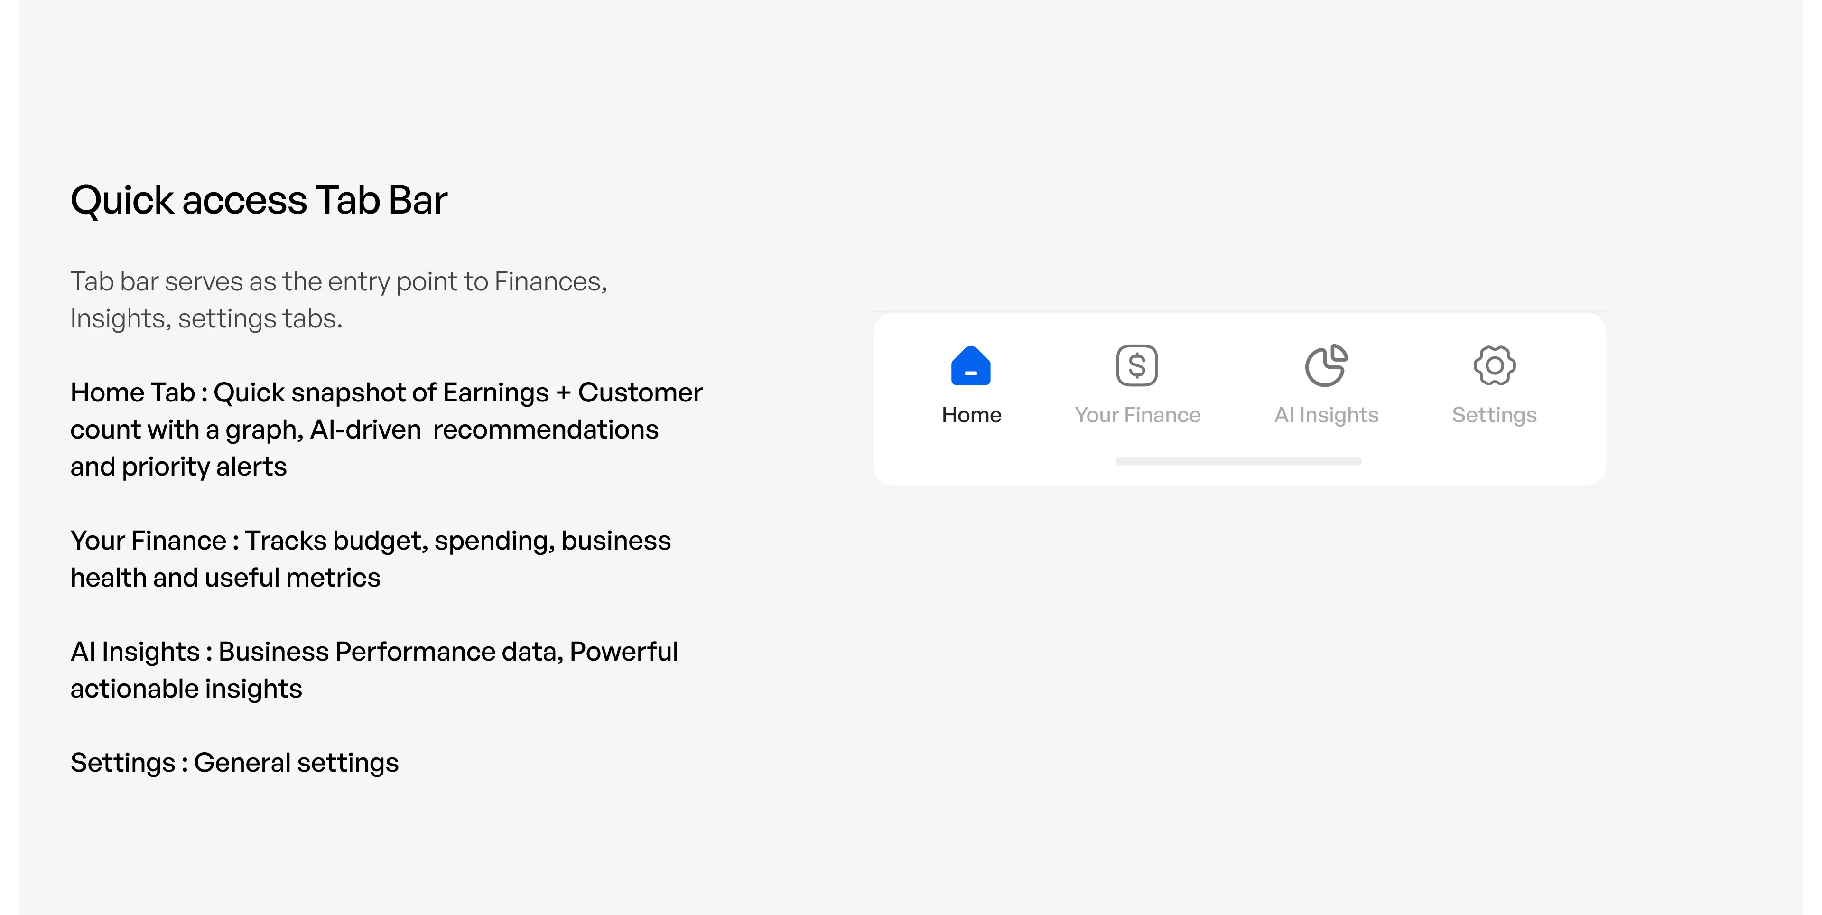This screenshot has height=915, width=1822.
Task: Click the gear Settings icon
Action: click(x=1494, y=365)
